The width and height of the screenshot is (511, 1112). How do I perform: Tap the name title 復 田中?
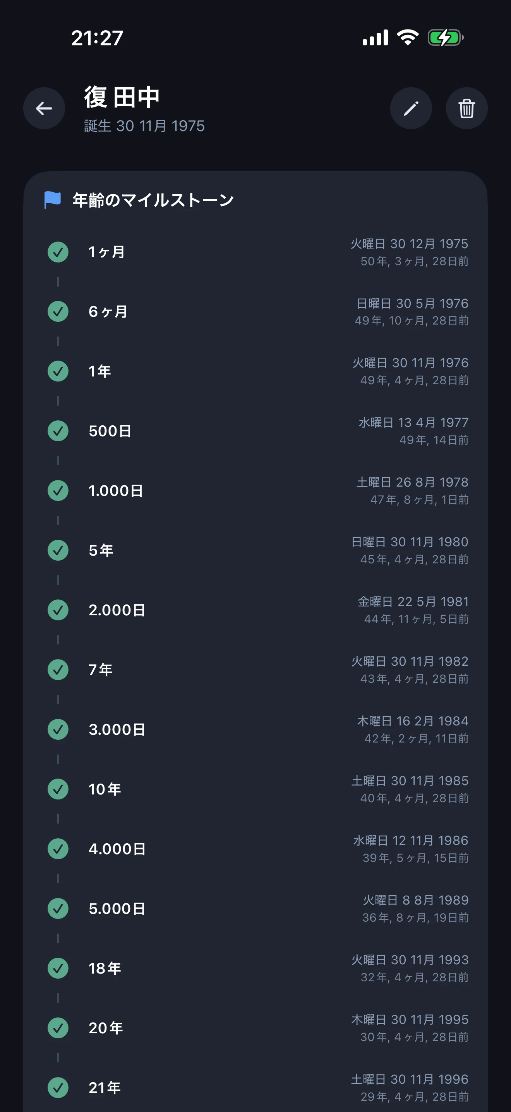pos(122,97)
